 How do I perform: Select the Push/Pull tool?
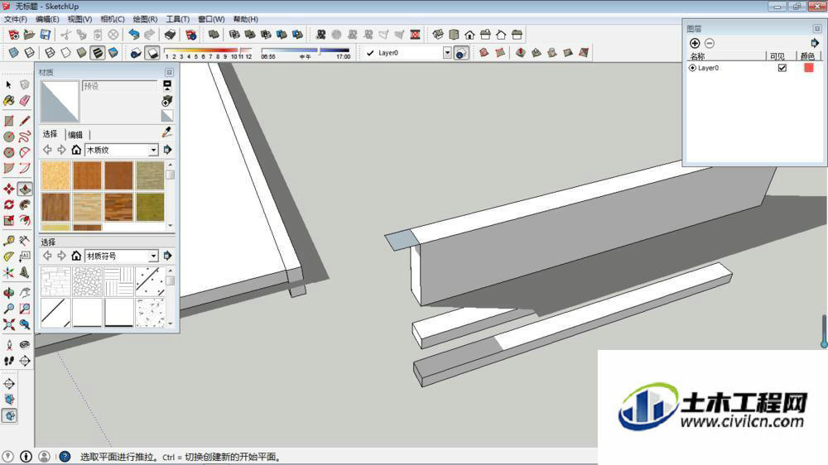pyautogui.click(x=25, y=189)
